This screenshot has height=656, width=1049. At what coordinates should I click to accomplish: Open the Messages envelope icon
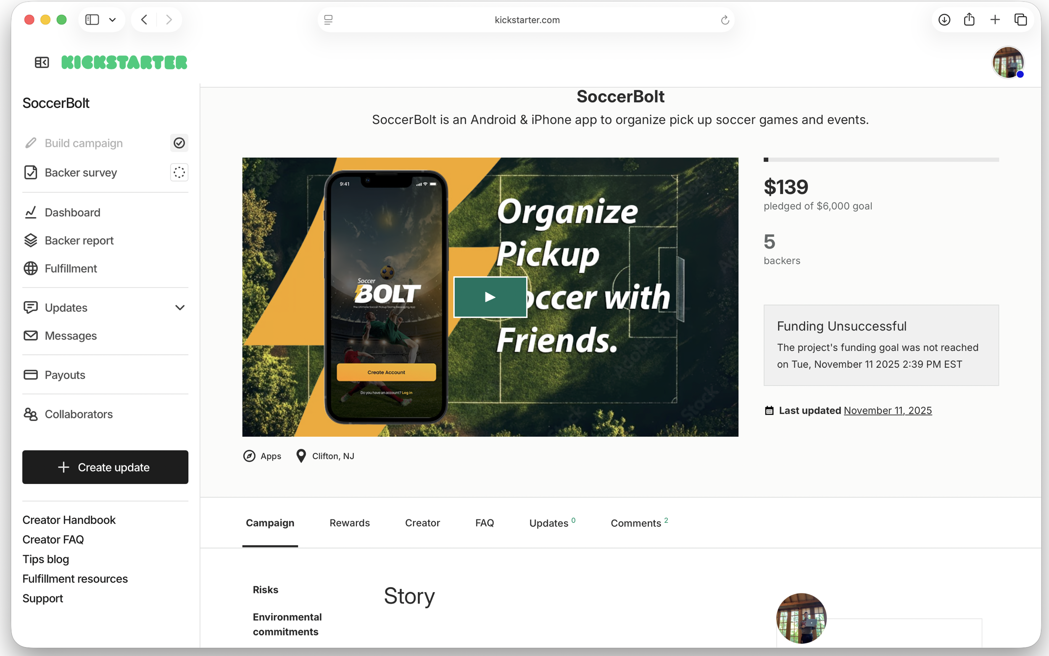tap(30, 336)
